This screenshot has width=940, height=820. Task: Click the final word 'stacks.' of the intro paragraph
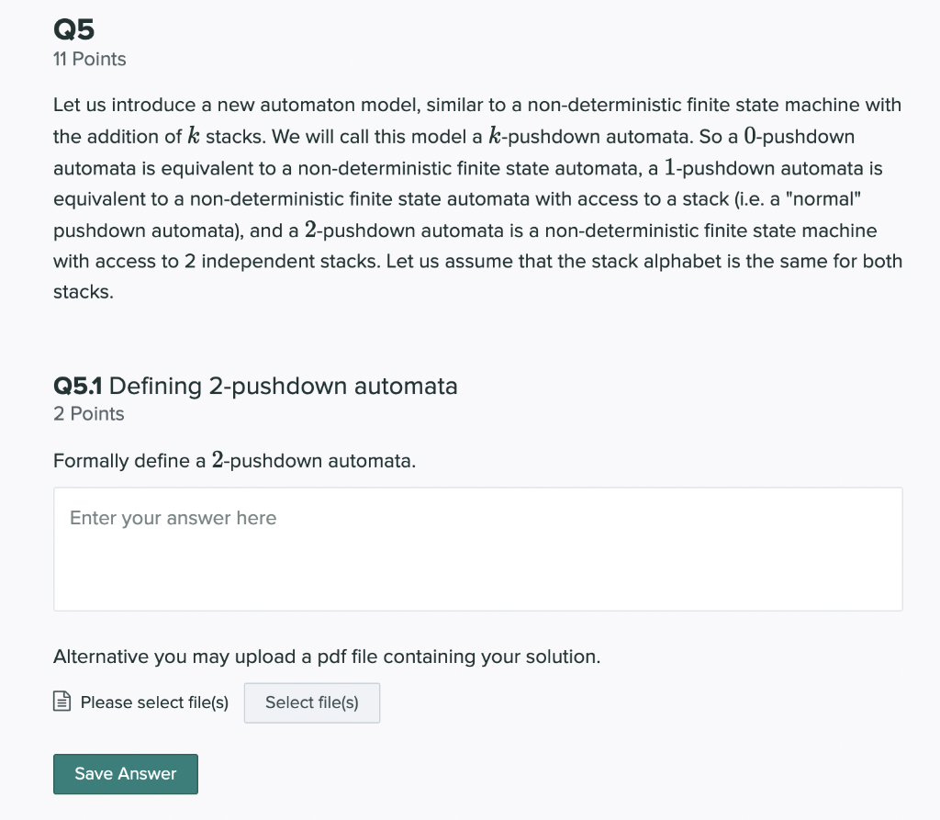tap(84, 292)
